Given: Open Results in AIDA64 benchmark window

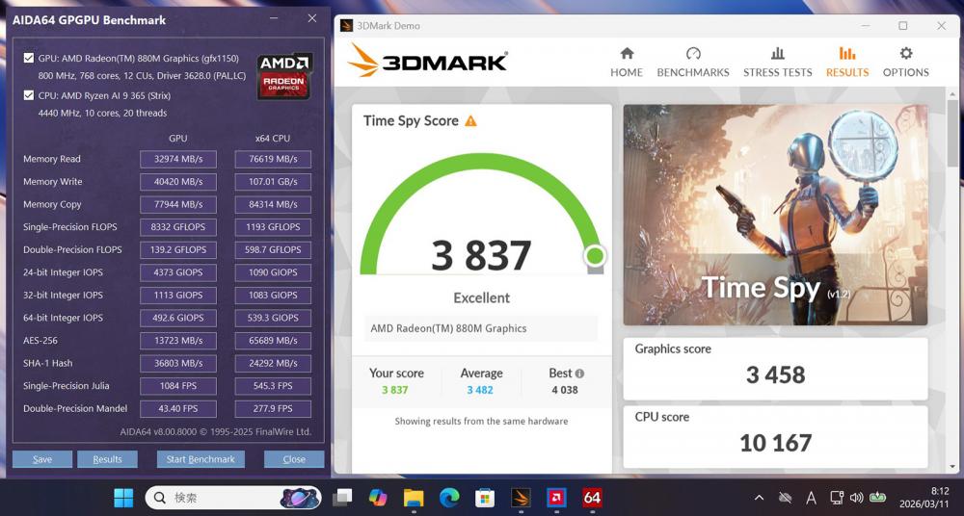Looking at the screenshot, I should tap(107, 459).
